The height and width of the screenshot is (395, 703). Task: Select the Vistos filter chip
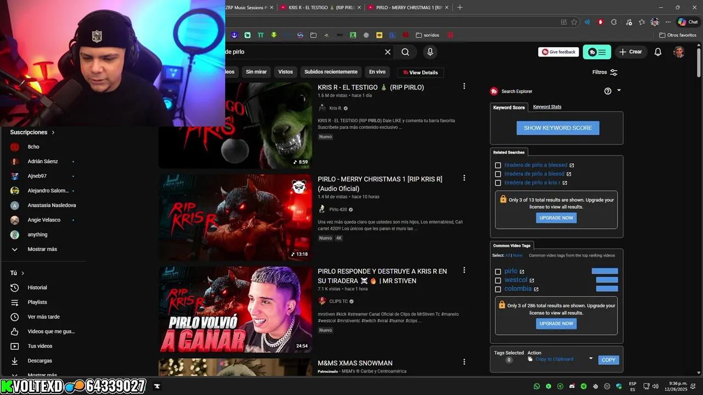pos(286,72)
